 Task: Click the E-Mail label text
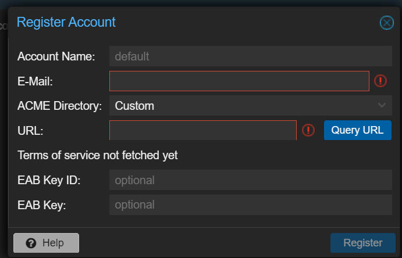35,81
